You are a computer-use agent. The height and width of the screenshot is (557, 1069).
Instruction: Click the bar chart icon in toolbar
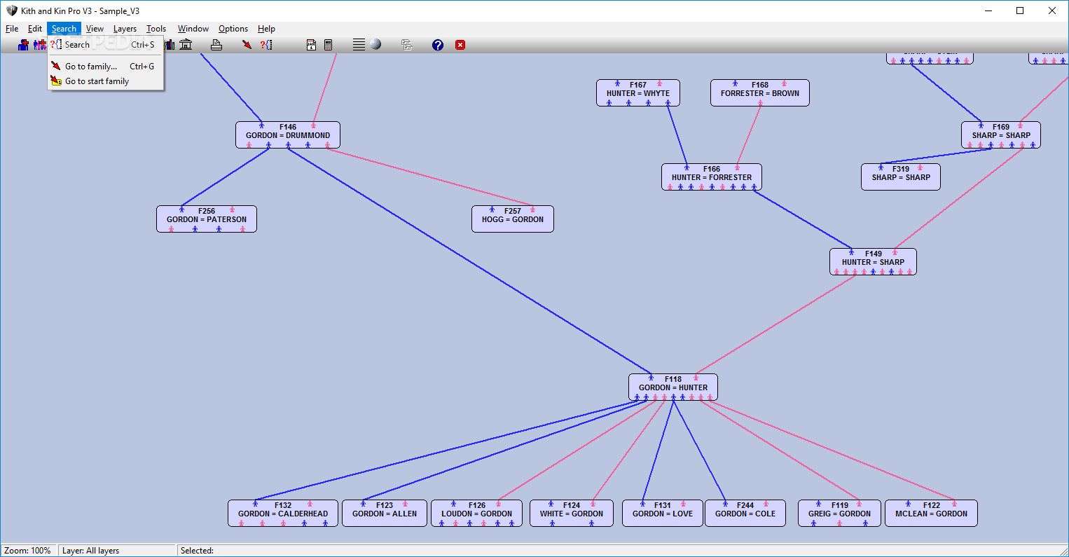(x=170, y=45)
